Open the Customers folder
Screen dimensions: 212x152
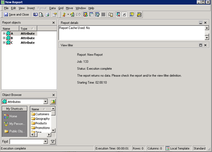click(42, 114)
